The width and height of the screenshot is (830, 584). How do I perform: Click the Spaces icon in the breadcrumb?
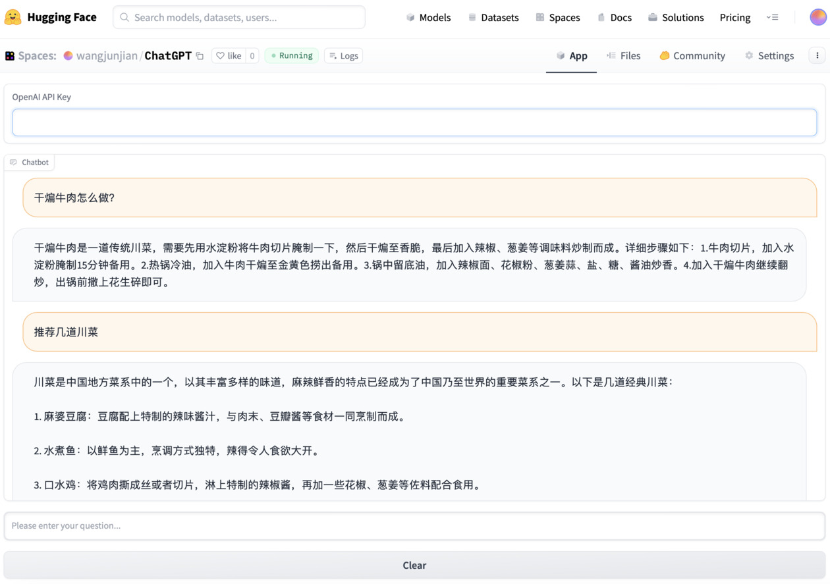pyautogui.click(x=10, y=56)
